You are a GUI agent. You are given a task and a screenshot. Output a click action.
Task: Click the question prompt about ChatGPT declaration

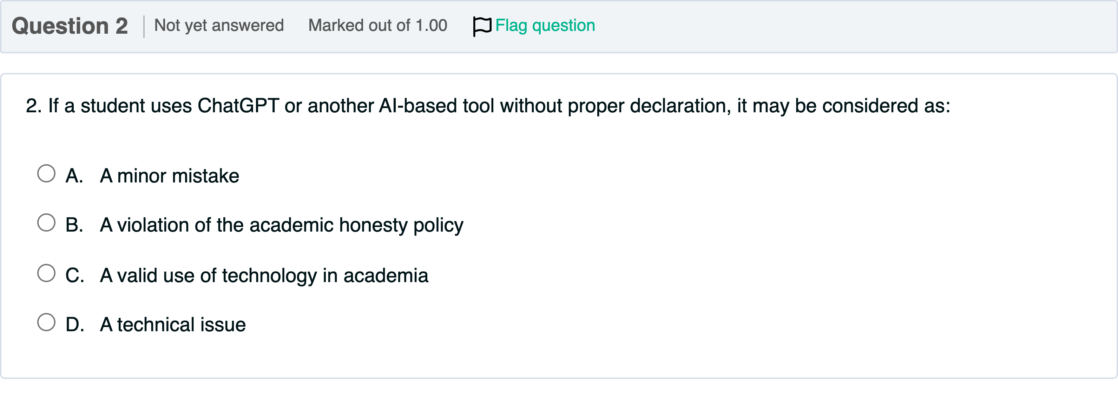coord(488,106)
